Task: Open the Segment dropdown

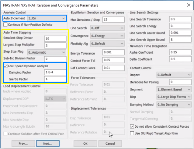Action: pos(174,90)
